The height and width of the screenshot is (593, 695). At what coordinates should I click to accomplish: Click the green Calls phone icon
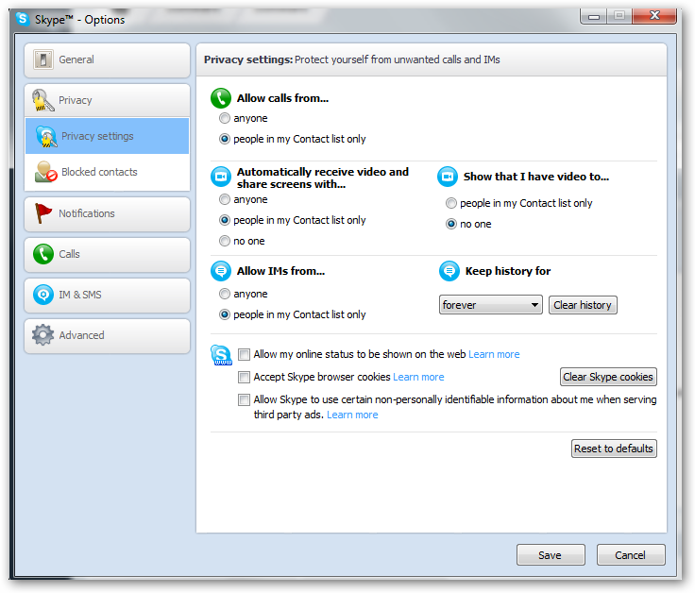pos(43,254)
